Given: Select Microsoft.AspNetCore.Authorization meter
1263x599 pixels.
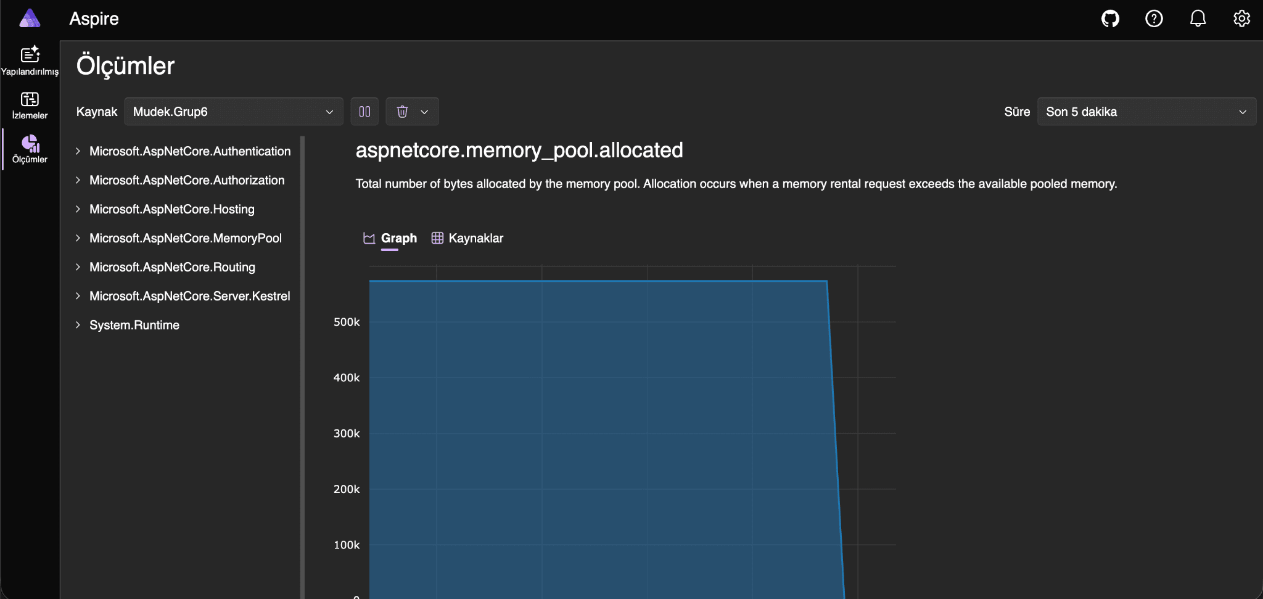Looking at the screenshot, I should [x=187, y=180].
